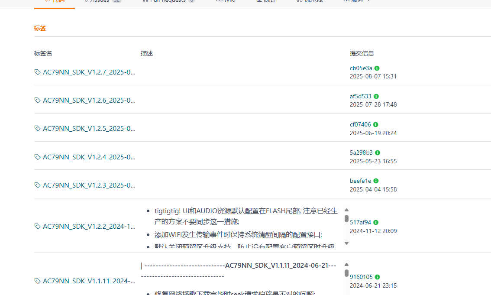
Task: Open tag AC79NN_SDK_V1.2.6_2025-0...
Action: click(x=89, y=100)
